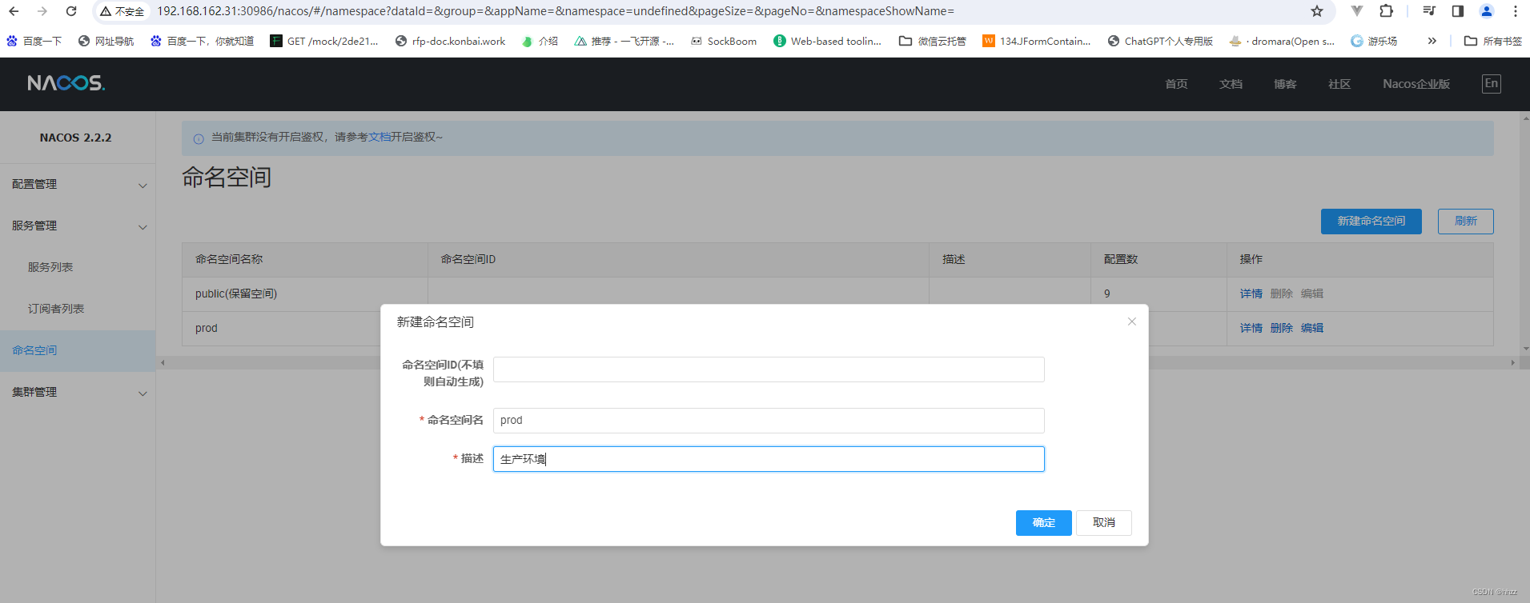Click the horizontal scrollbar left arrow

163,363
